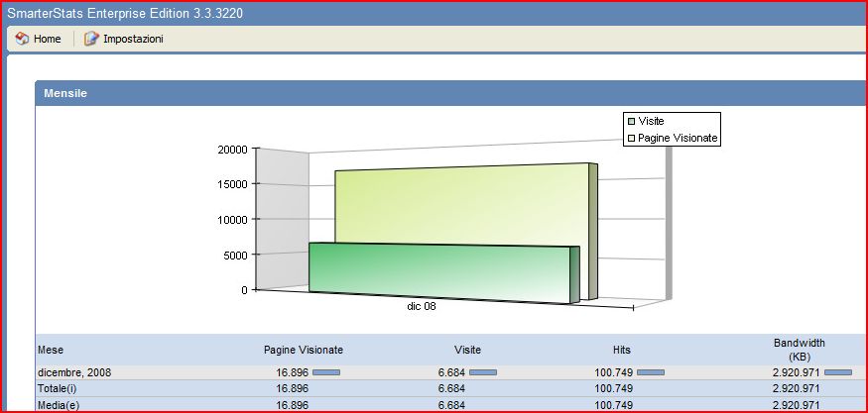Click the Pagine Visionate column header
The height and width of the screenshot is (413, 868).
[x=304, y=350]
